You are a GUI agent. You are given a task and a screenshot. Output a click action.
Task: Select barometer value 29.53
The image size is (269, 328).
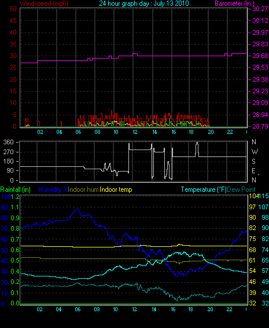[260, 68]
